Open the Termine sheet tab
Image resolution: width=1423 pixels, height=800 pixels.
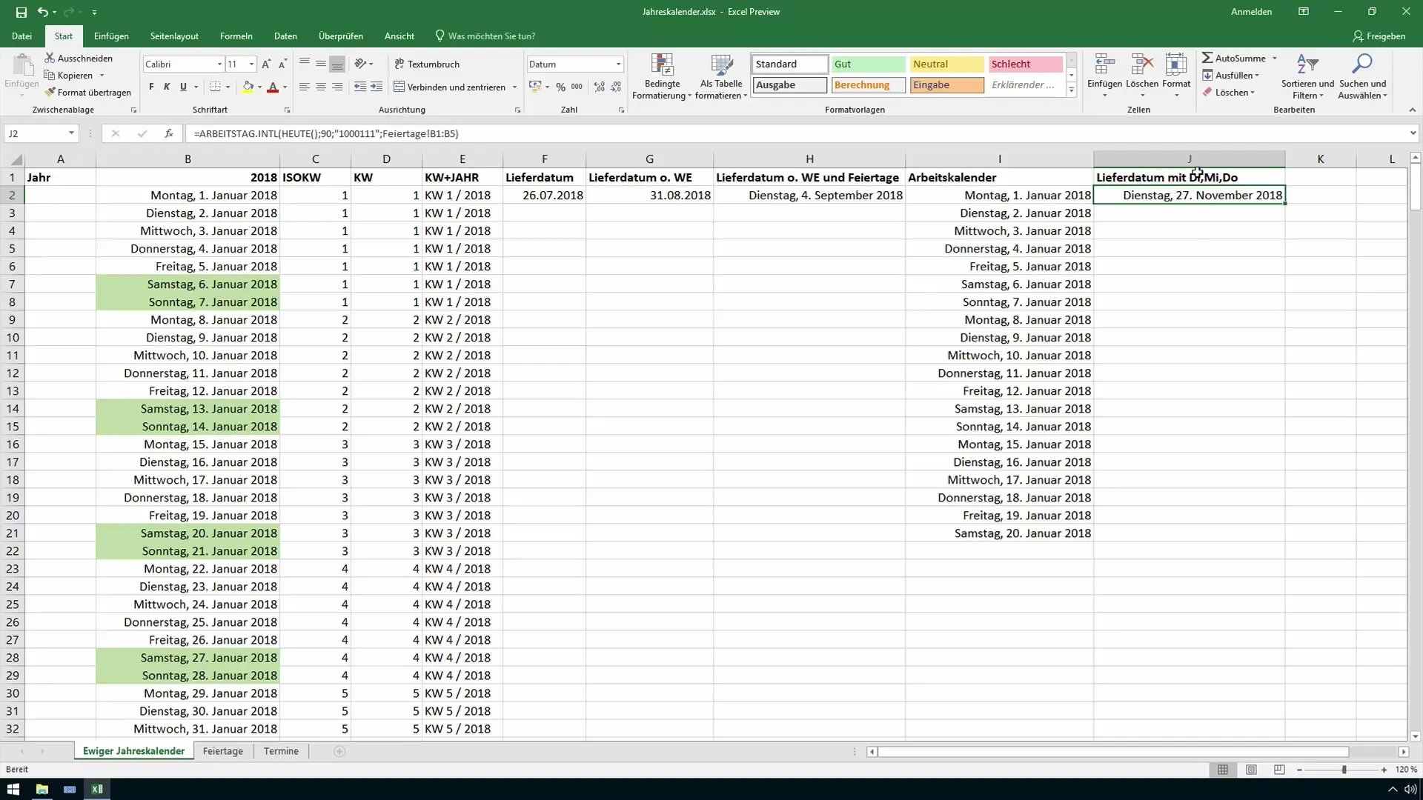tap(281, 750)
